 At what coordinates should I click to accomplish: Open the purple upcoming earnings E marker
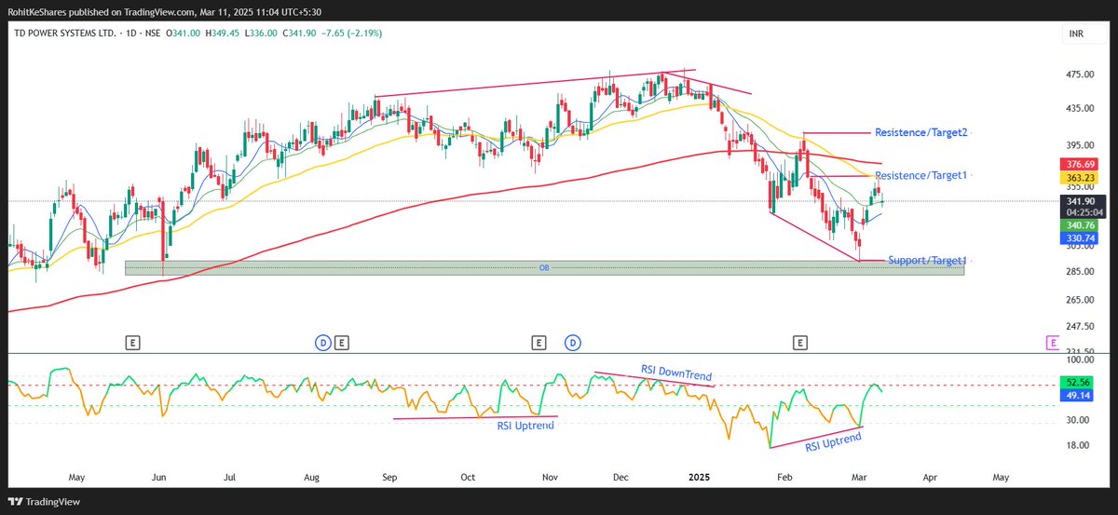(x=1052, y=343)
